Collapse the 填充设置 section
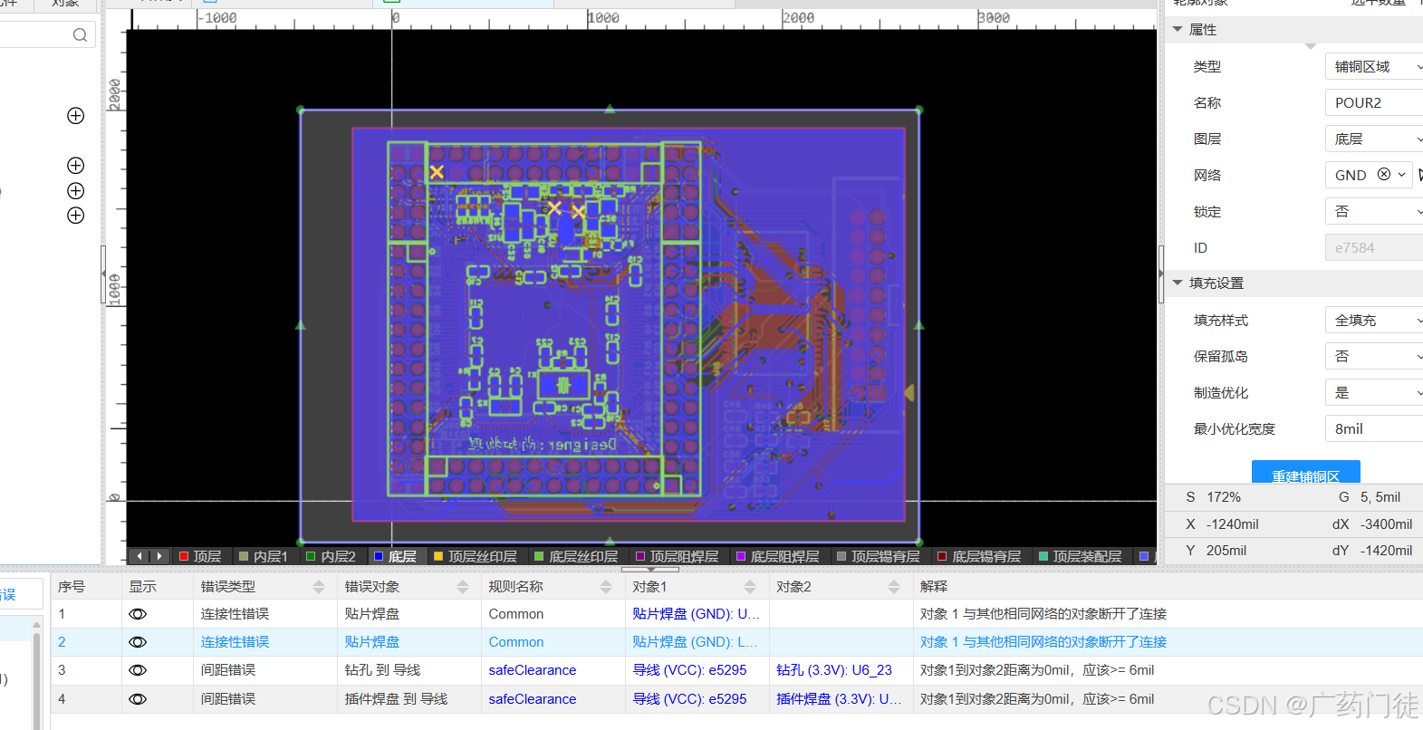 [x=1178, y=283]
